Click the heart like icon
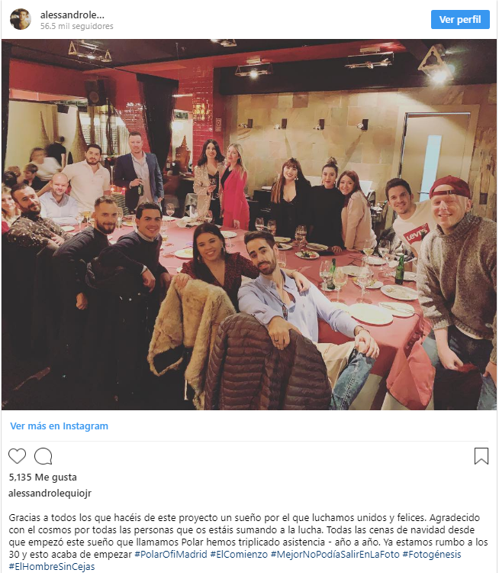Image resolution: width=499 pixels, height=573 pixels. pos(17,455)
